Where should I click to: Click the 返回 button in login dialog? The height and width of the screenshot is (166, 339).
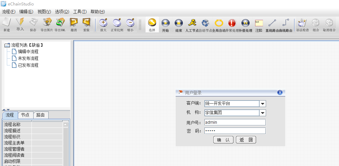[246, 140]
